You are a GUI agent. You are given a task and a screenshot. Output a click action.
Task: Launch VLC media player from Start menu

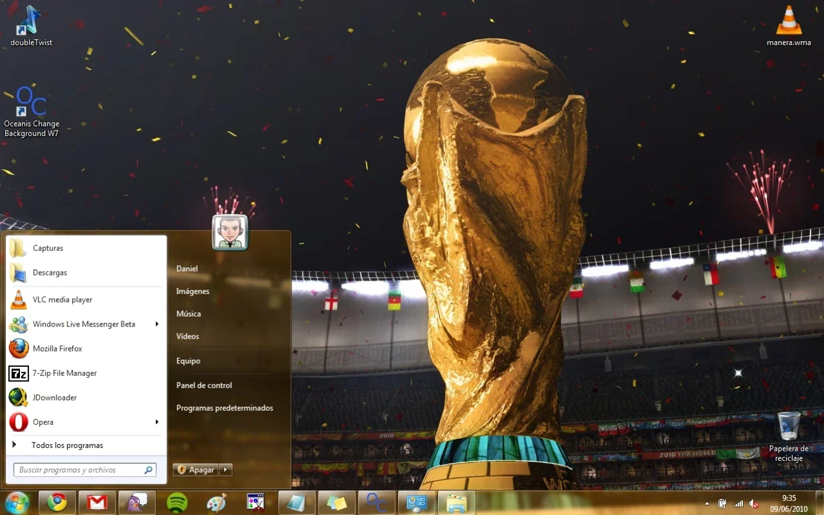coord(86,299)
